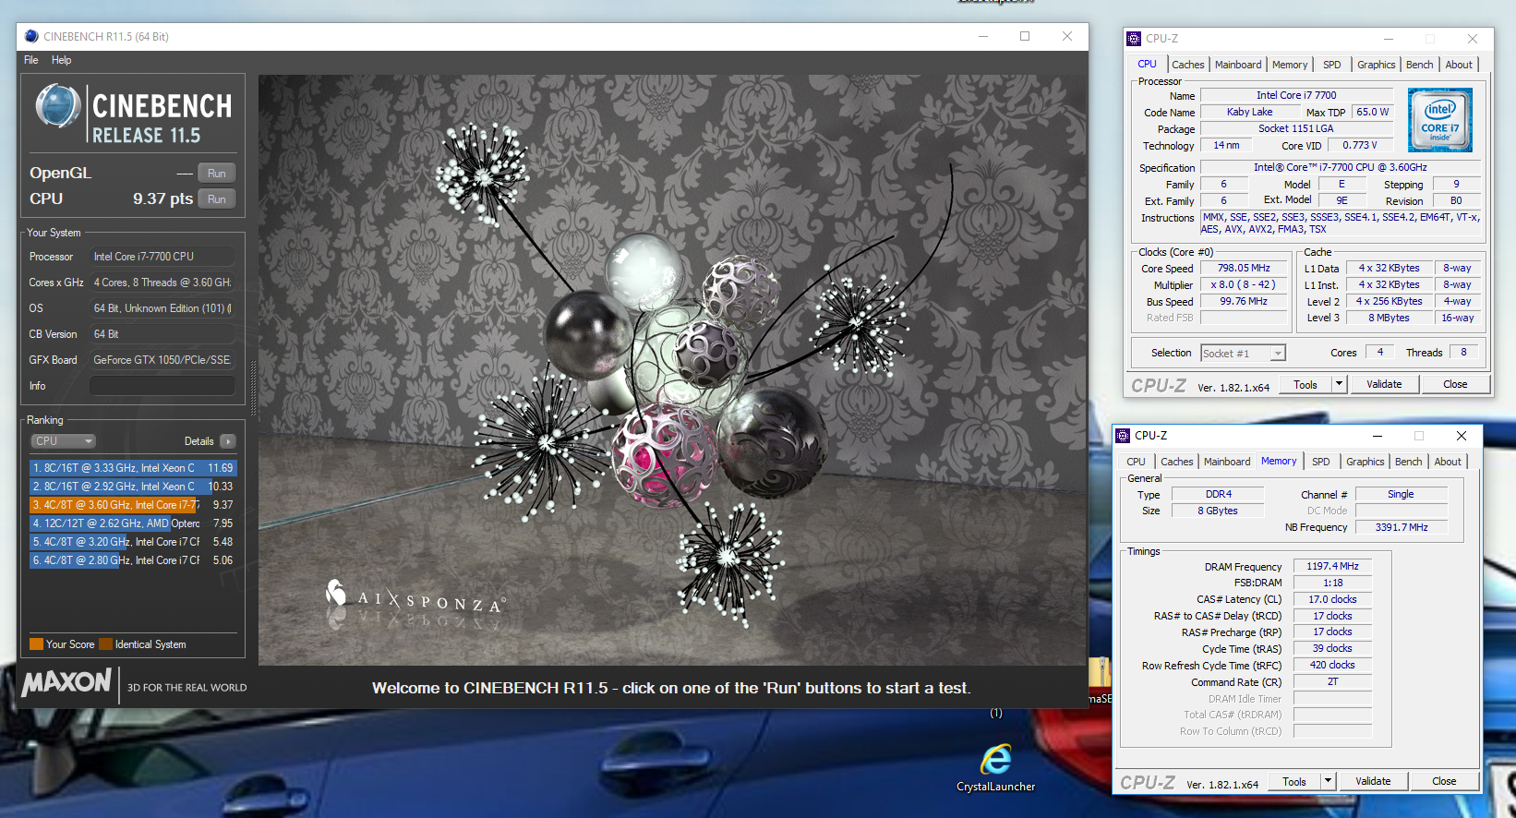Click the DRAM Frequency value 1197.4 MHz
The width and height of the screenshot is (1516, 818).
point(1332,567)
